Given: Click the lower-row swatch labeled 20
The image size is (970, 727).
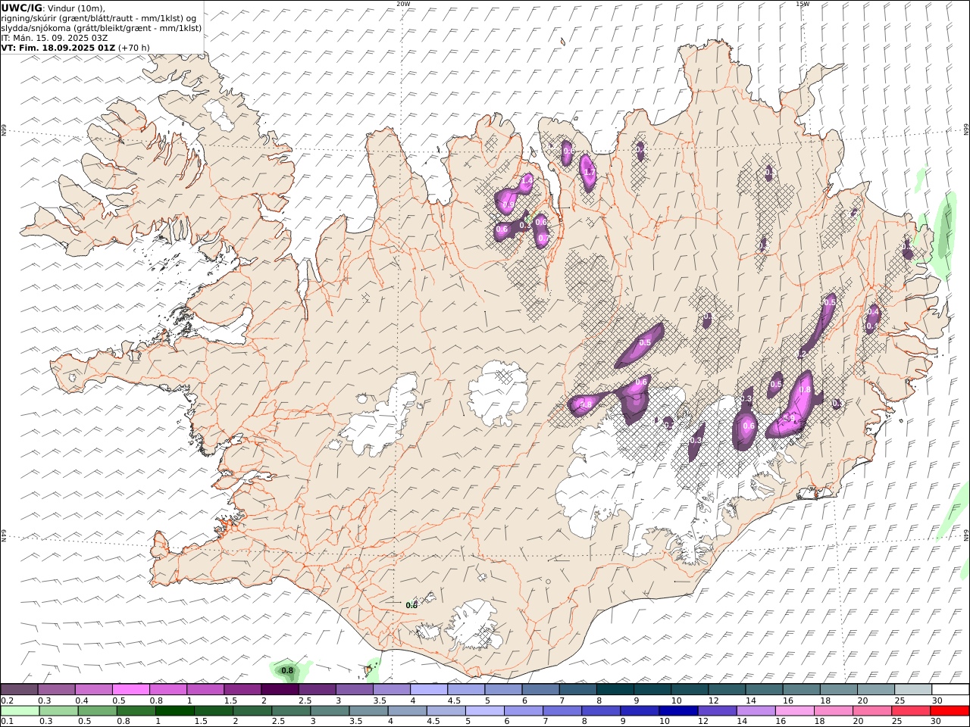Looking at the screenshot, I should click(871, 711).
